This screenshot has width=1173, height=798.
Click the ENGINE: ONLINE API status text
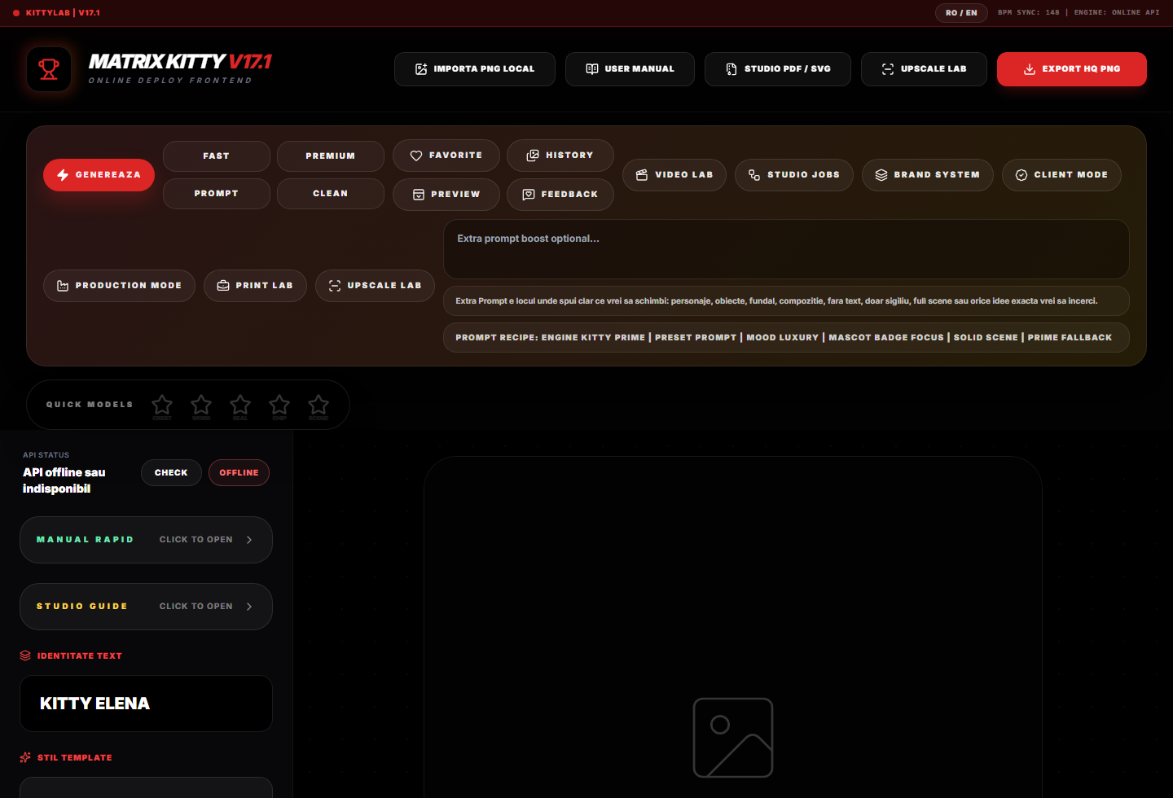(x=1117, y=13)
